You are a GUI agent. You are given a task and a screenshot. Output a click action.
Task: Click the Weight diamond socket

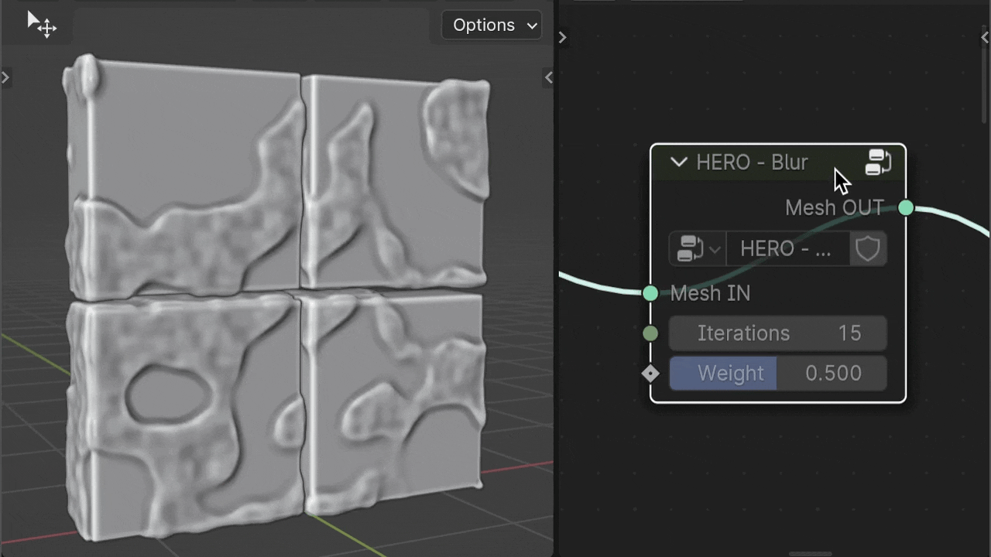click(x=650, y=374)
